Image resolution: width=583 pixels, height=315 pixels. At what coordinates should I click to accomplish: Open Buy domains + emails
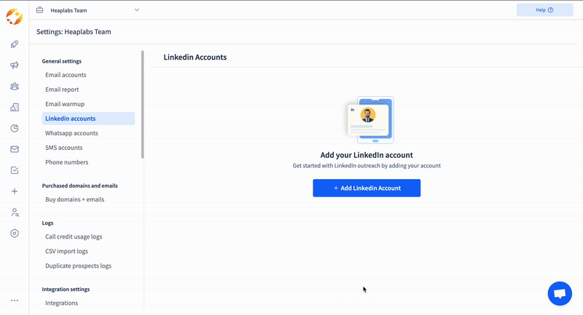click(75, 199)
